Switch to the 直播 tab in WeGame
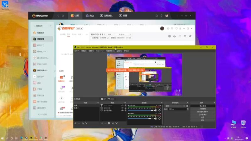Viewport: 251px width, 141px height. [x=123, y=16]
